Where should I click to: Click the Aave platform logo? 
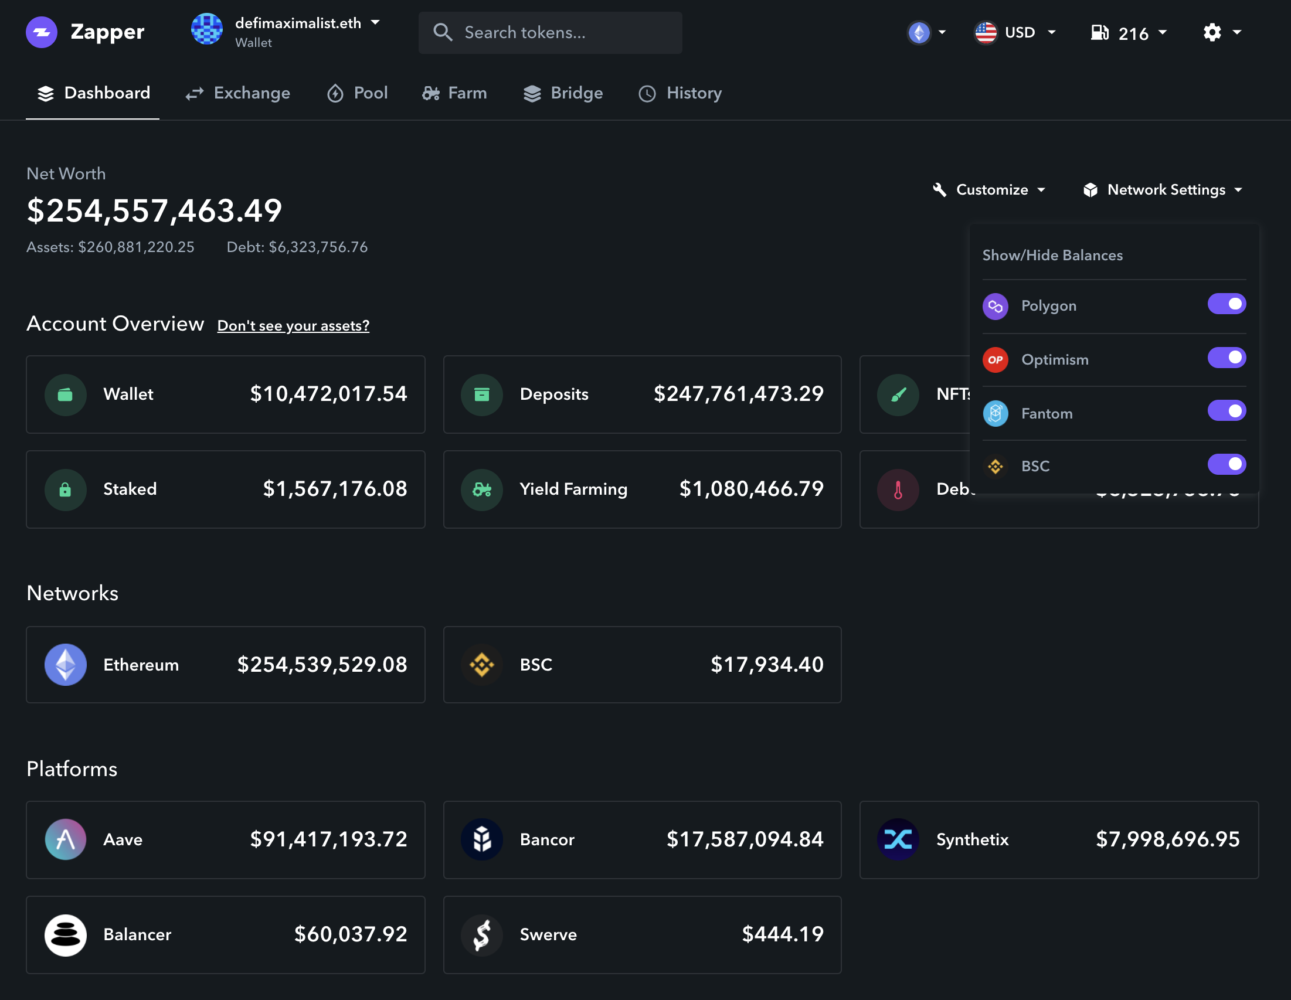tap(66, 840)
